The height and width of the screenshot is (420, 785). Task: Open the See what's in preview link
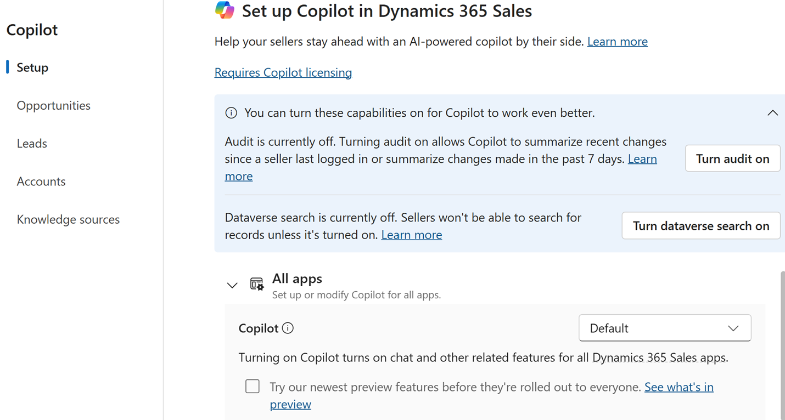(679, 387)
